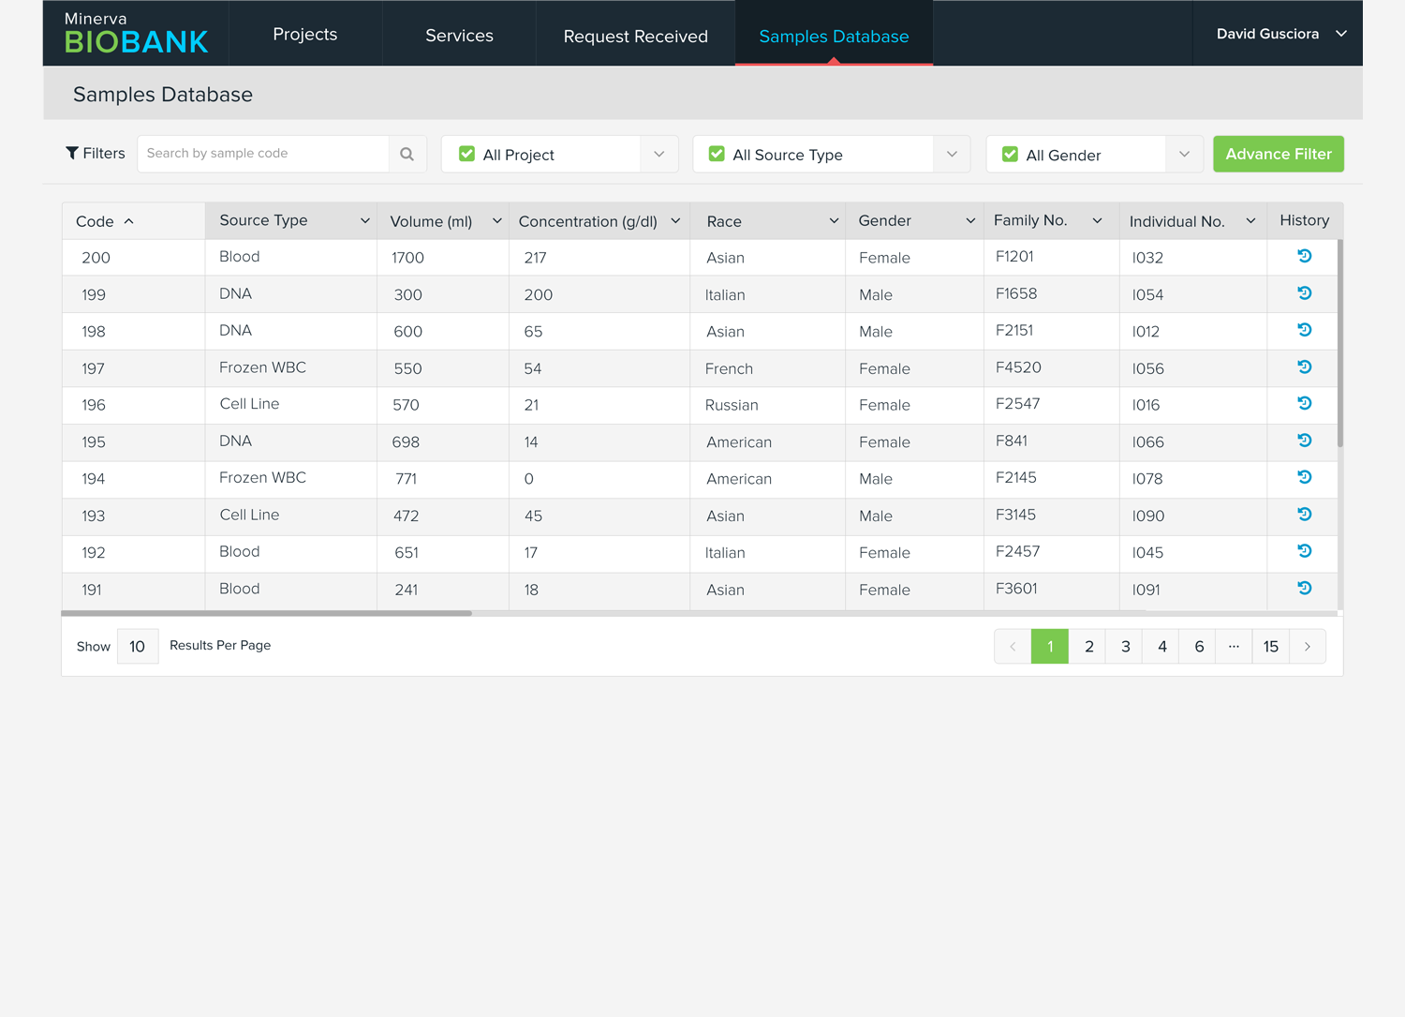The image size is (1405, 1017).
Task: Toggle the All Source Type checkbox
Action: (x=717, y=154)
